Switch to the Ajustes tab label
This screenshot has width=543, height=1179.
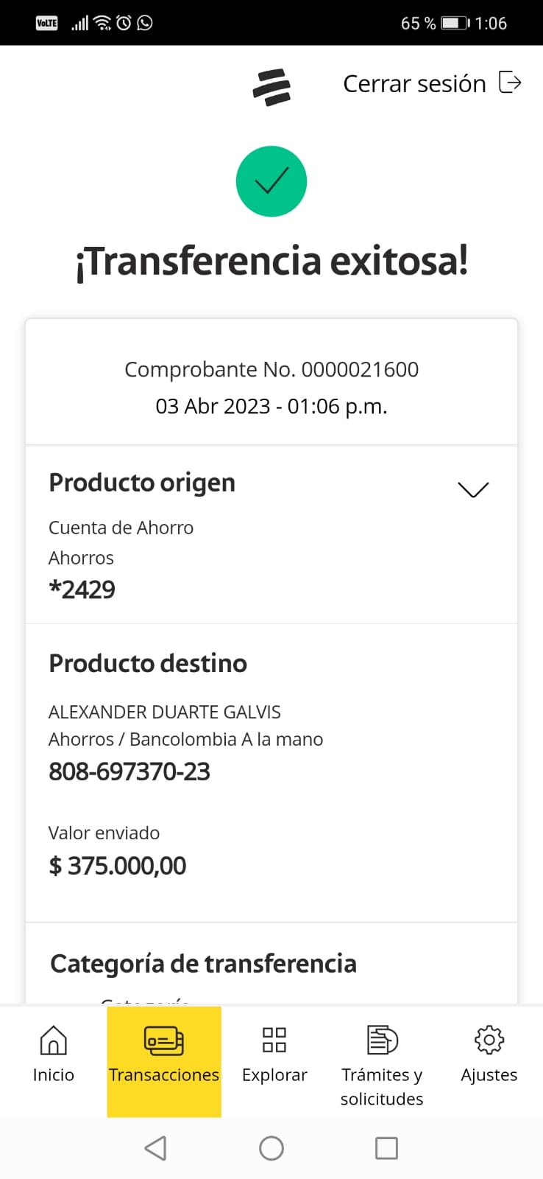[x=489, y=1075]
